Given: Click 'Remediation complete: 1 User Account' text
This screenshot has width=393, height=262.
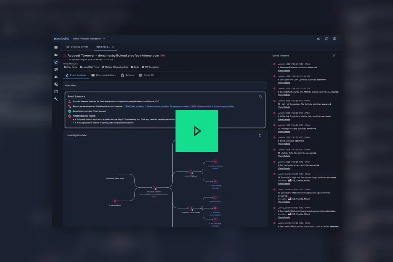Looking at the screenshot, I should coord(89,111).
